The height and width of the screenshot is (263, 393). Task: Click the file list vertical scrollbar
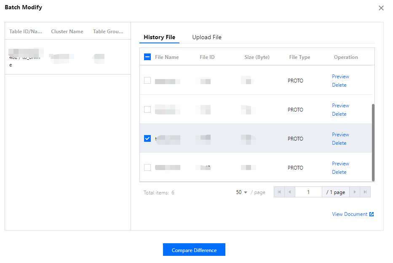click(x=373, y=142)
